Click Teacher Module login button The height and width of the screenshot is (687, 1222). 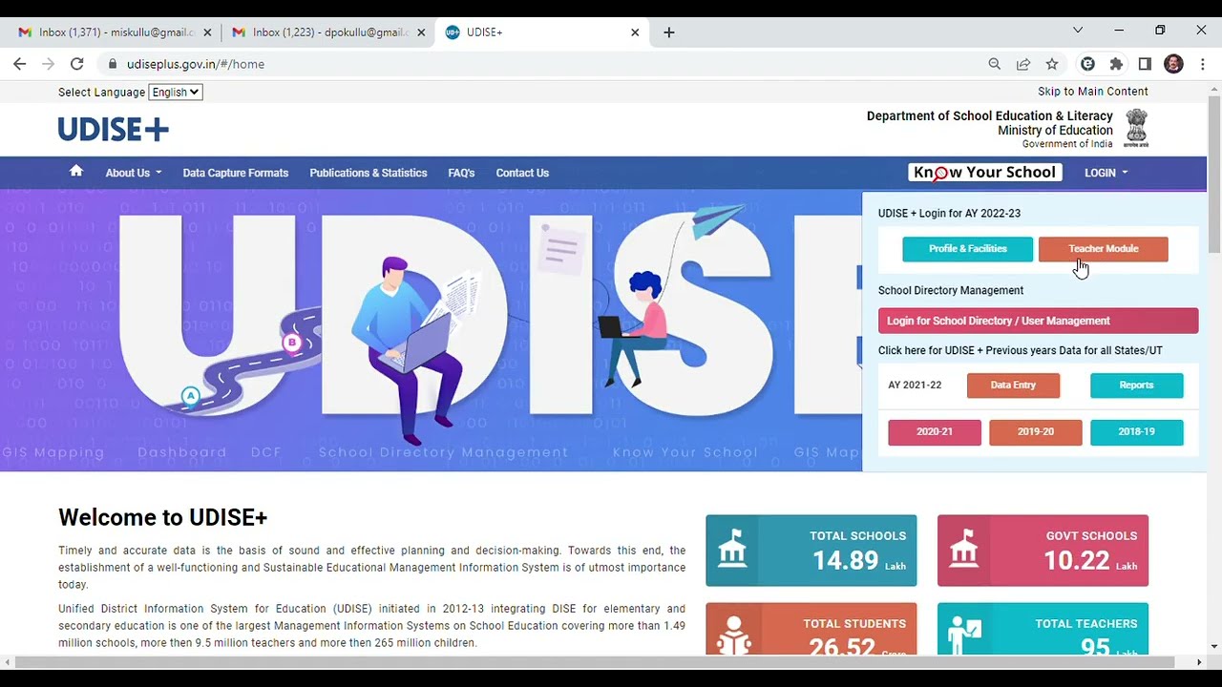[1104, 249]
